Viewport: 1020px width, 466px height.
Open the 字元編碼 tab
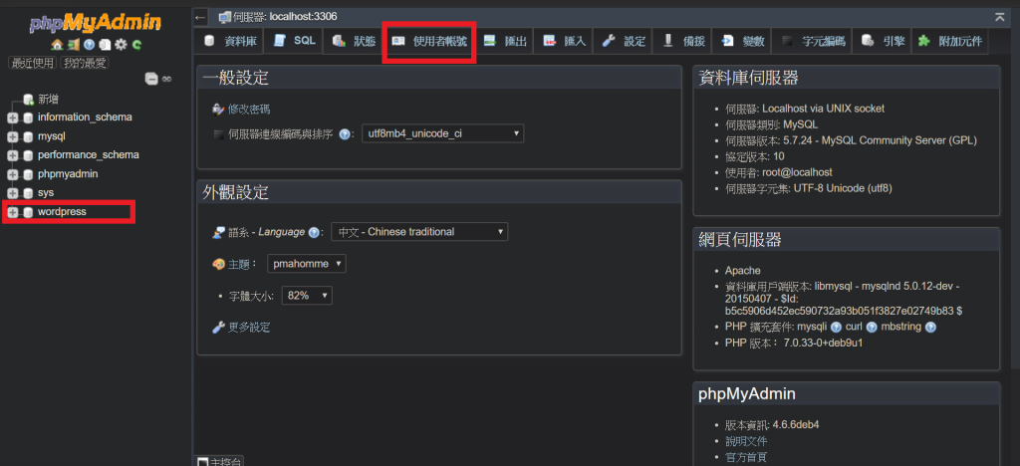pyautogui.click(x=813, y=41)
